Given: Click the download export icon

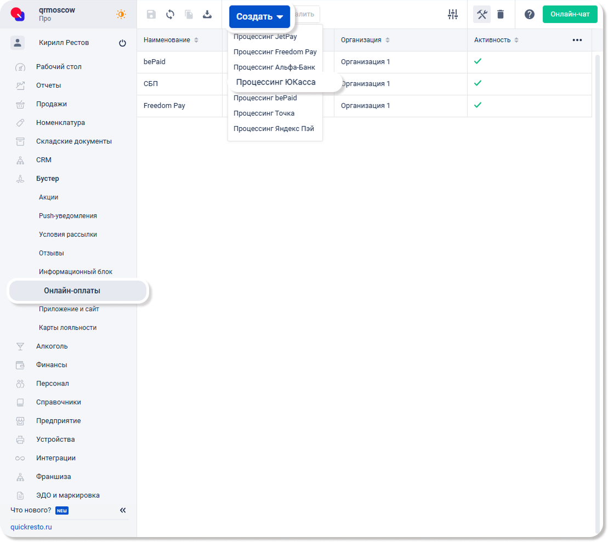Looking at the screenshot, I should [207, 15].
